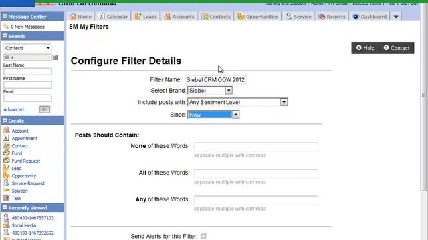This screenshot has height=240, width=428.
Task: Open the Service tab
Action: 299,16
